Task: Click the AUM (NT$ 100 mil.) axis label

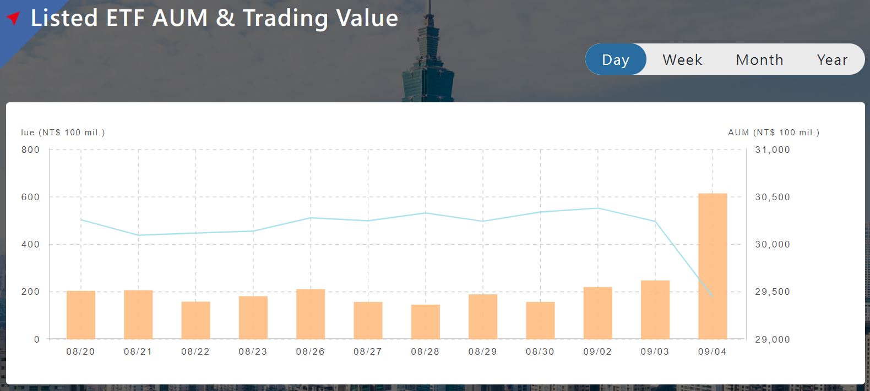Action: click(773, 133)
